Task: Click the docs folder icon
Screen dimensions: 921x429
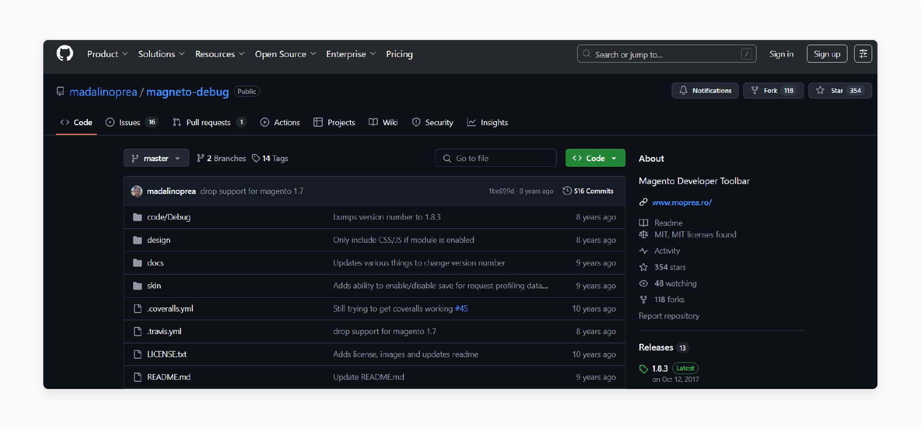Action: point(137,263)
